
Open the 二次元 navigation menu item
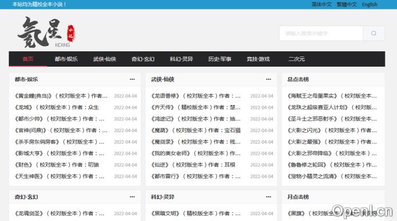point(296,59)
